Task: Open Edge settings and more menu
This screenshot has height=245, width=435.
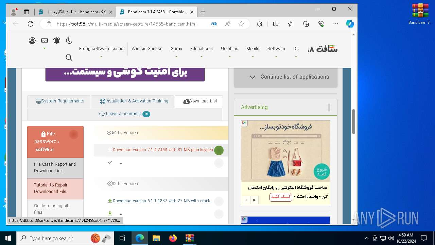Action: tap(336, 24)
